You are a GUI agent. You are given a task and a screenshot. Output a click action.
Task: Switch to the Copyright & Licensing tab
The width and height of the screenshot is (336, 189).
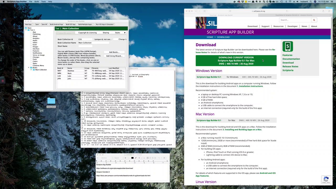click(87, 33)
